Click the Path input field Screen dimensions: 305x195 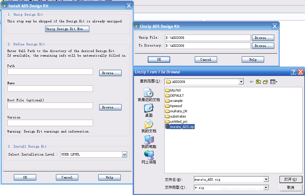(50, 72)
